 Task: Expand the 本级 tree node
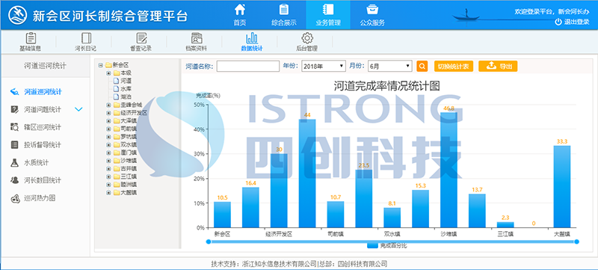point(108,73)
